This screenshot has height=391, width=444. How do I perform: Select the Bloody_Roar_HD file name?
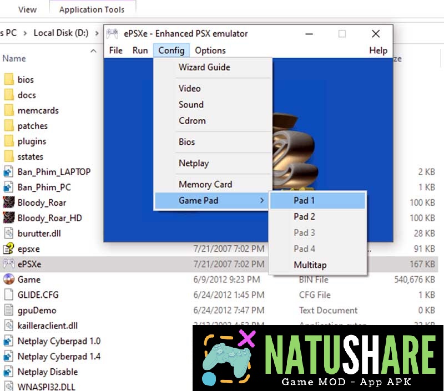click(49, 218)
